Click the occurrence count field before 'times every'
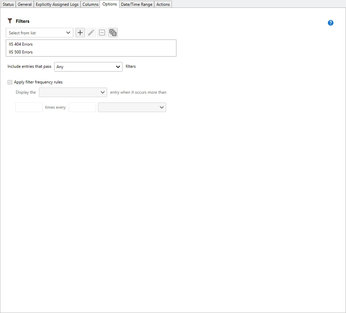Image resolution: width=346 pixels, height=313 pixels. coord(29,107)
